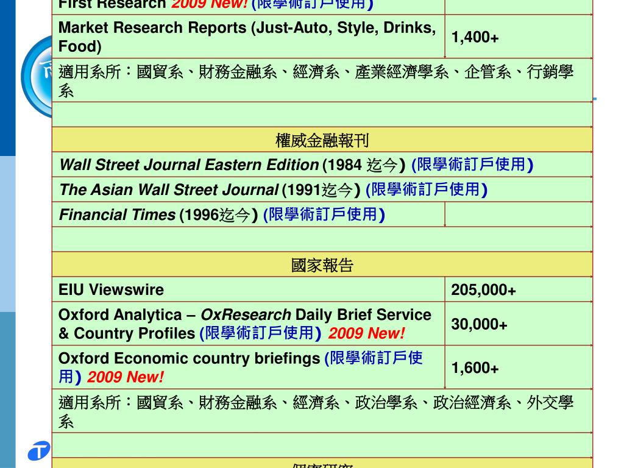Viewport: 624px width, 468px height.
Task: Click the 1,400+ value cell
Action: click(519, 37)
